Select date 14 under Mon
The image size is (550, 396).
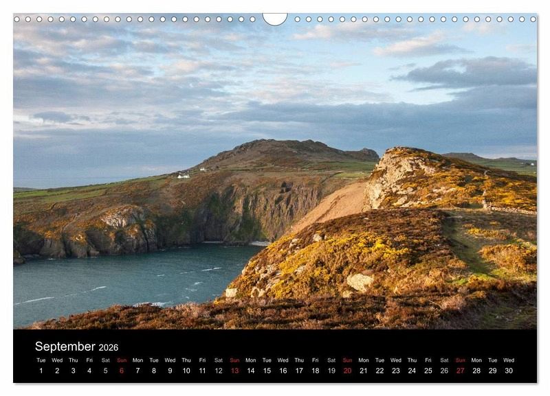251,371
